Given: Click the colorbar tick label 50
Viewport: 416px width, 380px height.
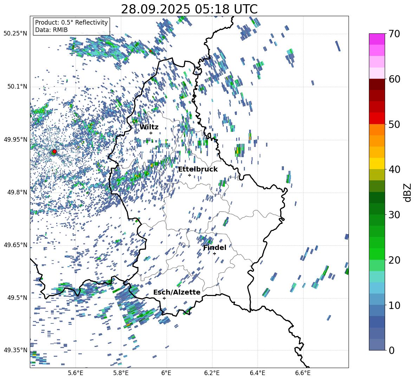Looking at the screenshot, I should click(x=394, y=124).
